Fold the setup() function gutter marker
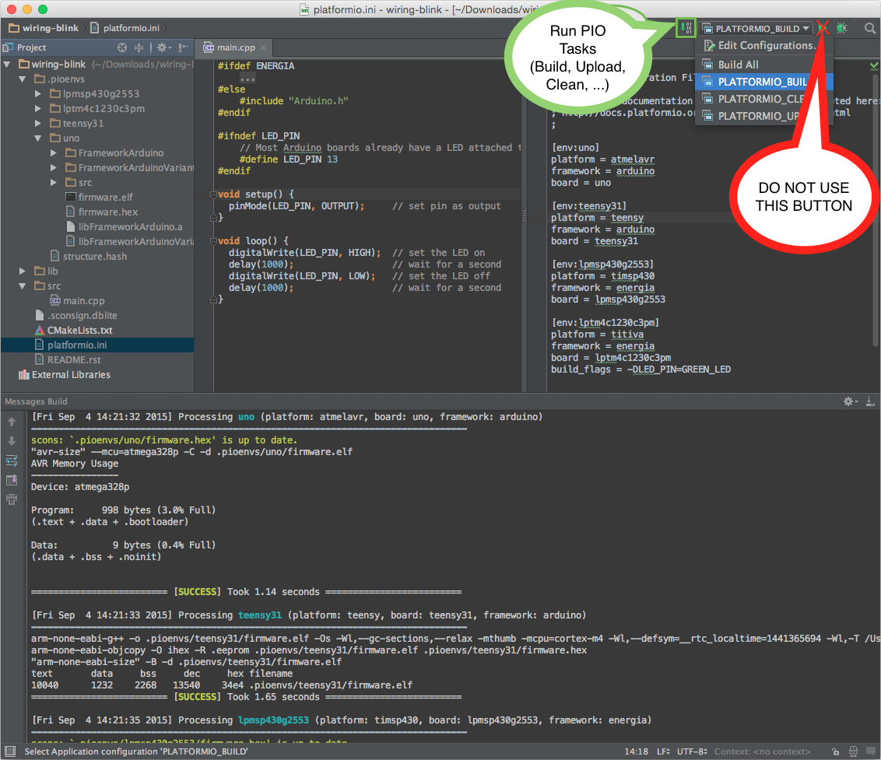 click(213, 194)
